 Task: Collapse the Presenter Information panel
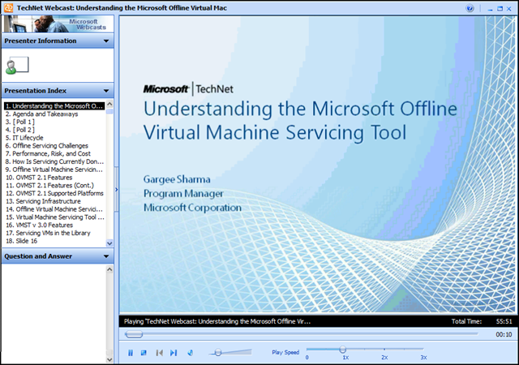[105, 41]
